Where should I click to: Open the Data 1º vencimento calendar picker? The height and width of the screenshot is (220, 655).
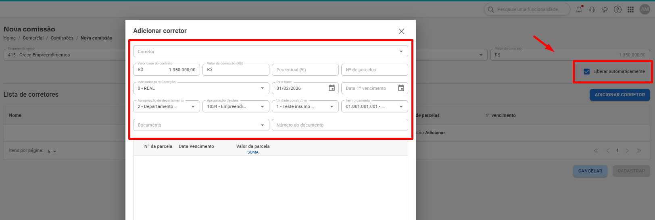pos(401,88)
